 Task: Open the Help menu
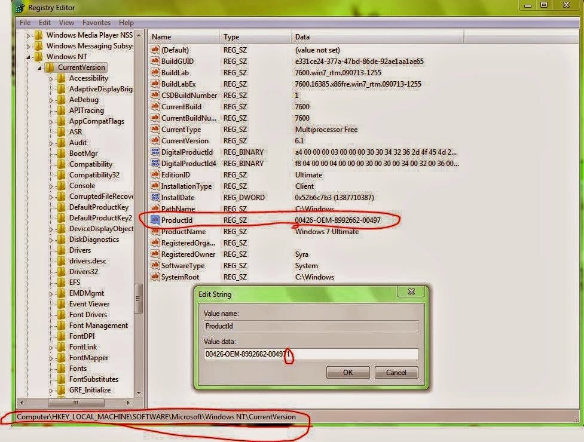pos(126,23)
